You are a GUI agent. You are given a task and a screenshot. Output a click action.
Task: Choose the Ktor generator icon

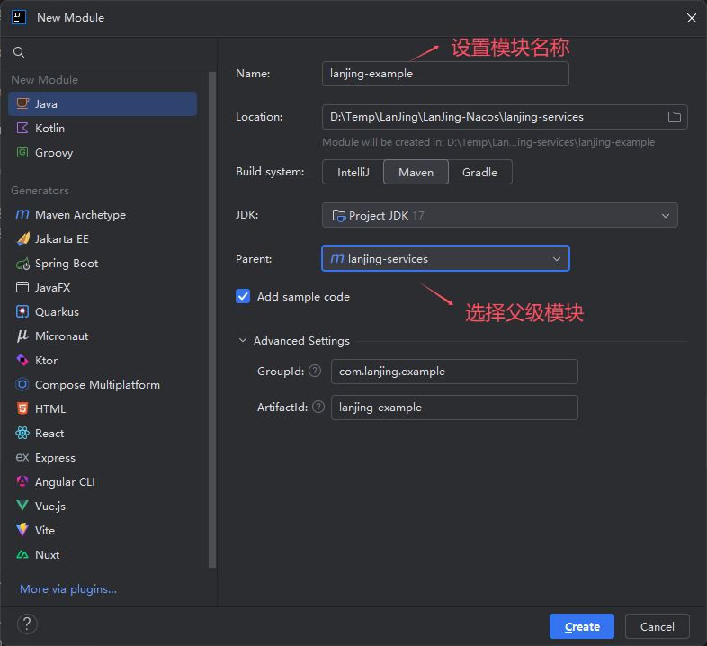[22, 361]
